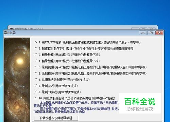This screenshot has width=170, height=122.
Task: Maximize the 向导 wizard window
Action: (151, 33)
